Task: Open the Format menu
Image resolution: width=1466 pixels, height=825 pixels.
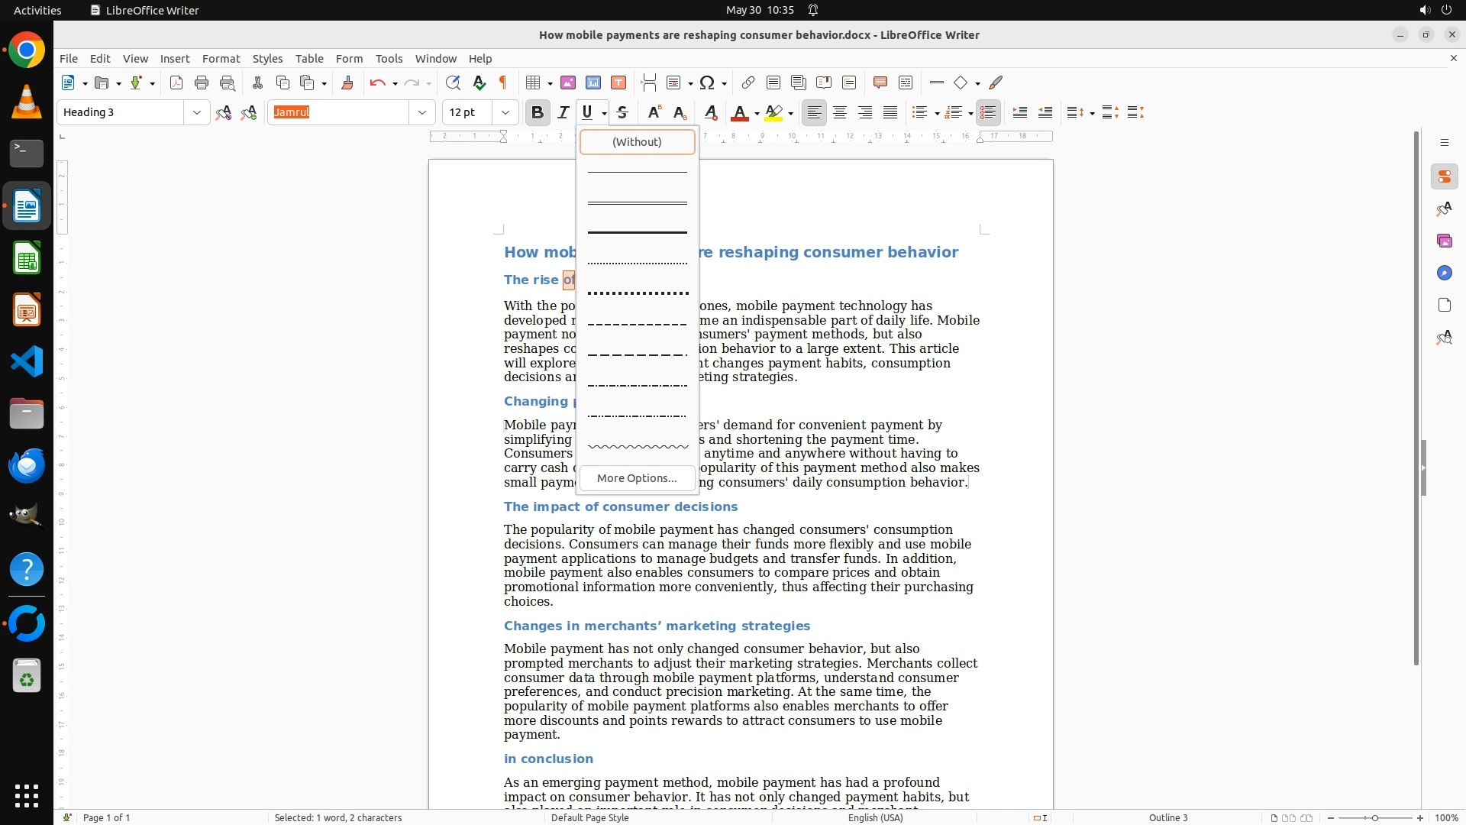Action: click(221, 58)
